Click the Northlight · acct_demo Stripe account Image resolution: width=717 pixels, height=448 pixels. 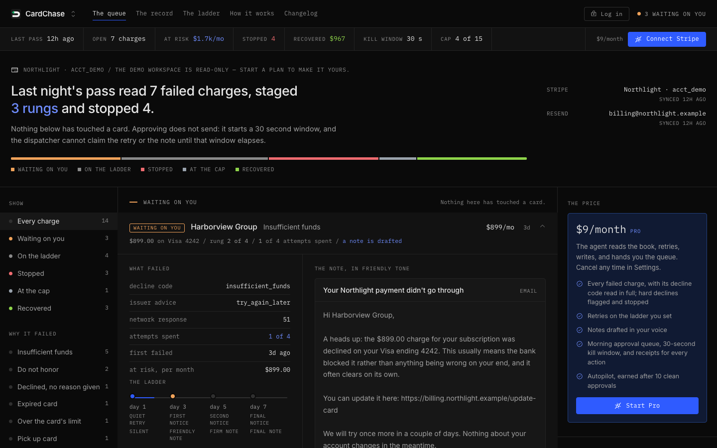(x=665, y=90)
